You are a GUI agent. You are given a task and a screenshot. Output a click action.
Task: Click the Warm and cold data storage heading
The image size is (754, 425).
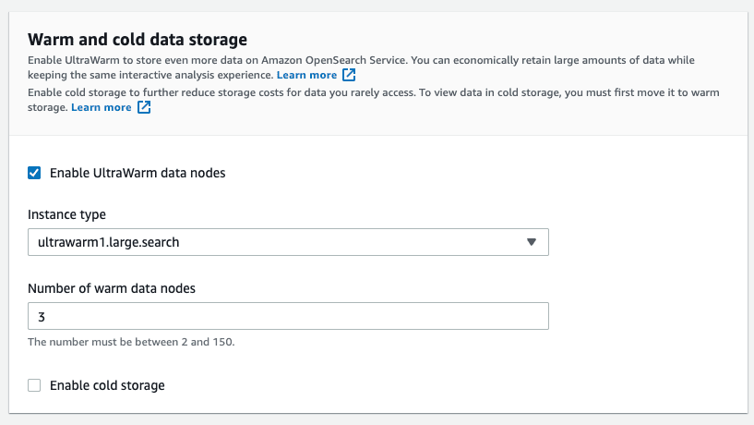click(x=138, y=40)
